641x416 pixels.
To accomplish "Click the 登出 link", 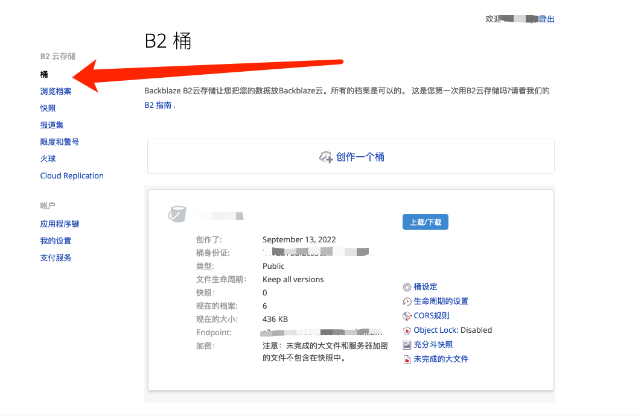I will (x=546, y=19).
